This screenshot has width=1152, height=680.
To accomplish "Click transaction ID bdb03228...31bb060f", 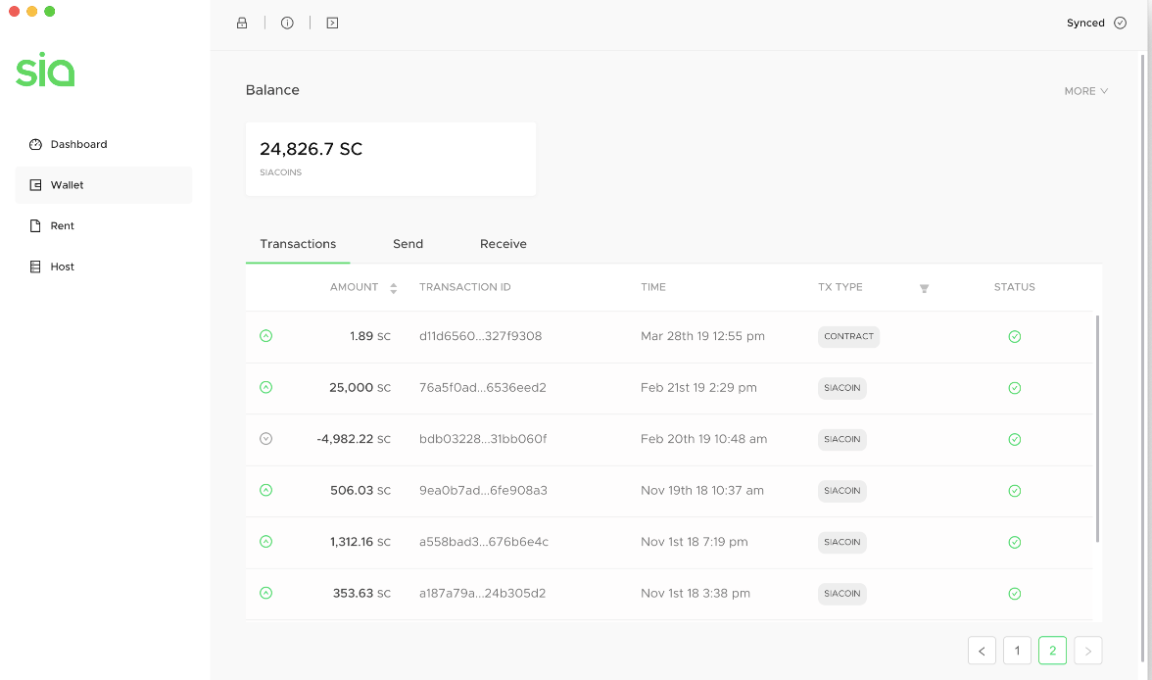I will click(483, 439).
